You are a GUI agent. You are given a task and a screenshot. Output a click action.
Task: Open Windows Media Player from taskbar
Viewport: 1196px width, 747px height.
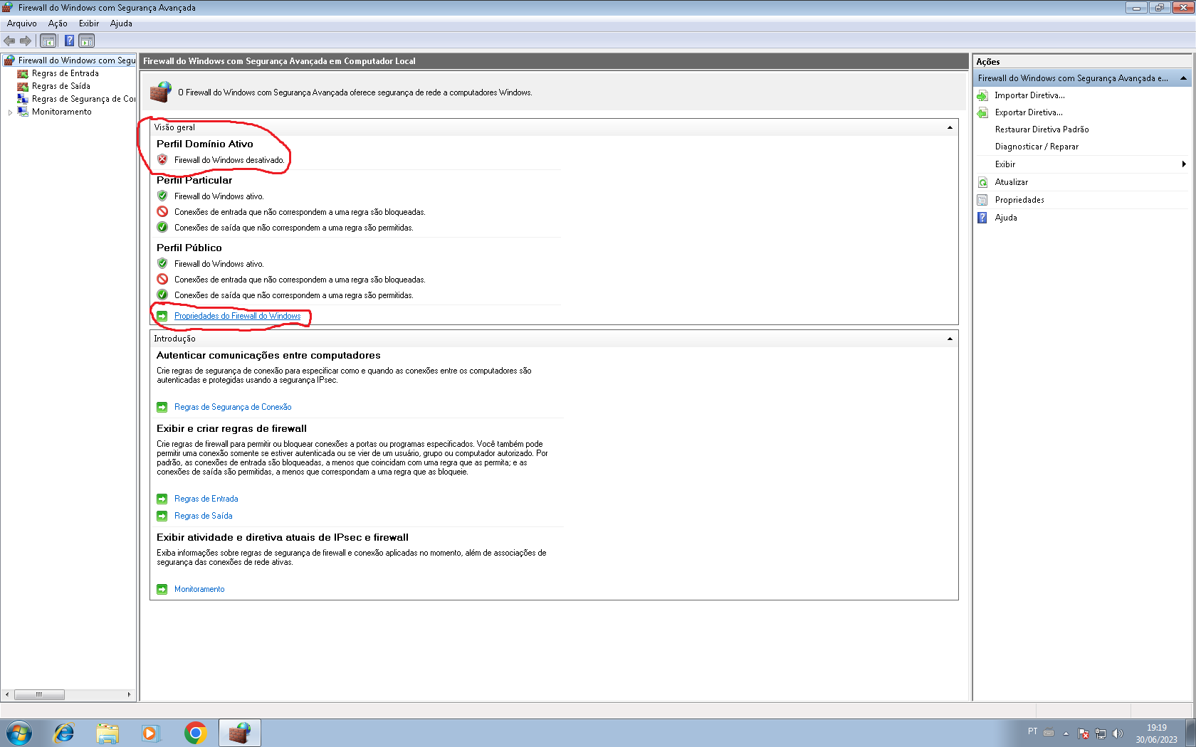tap(151, 733)
